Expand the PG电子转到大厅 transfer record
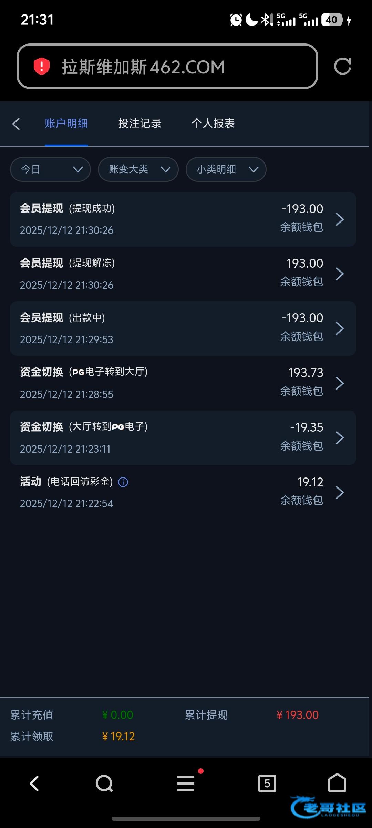This screenshot has width=372, height=828. coord(183,383)
